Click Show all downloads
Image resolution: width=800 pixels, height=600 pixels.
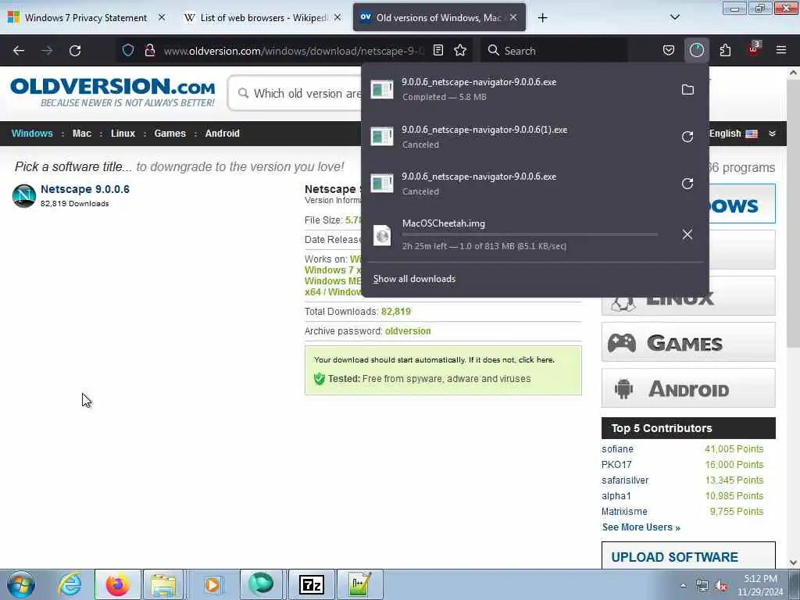click(414, 279)
